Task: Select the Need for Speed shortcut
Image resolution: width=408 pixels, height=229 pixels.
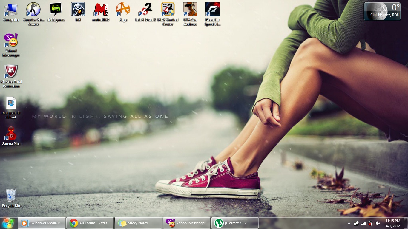Action: click(x=213, y=10)
